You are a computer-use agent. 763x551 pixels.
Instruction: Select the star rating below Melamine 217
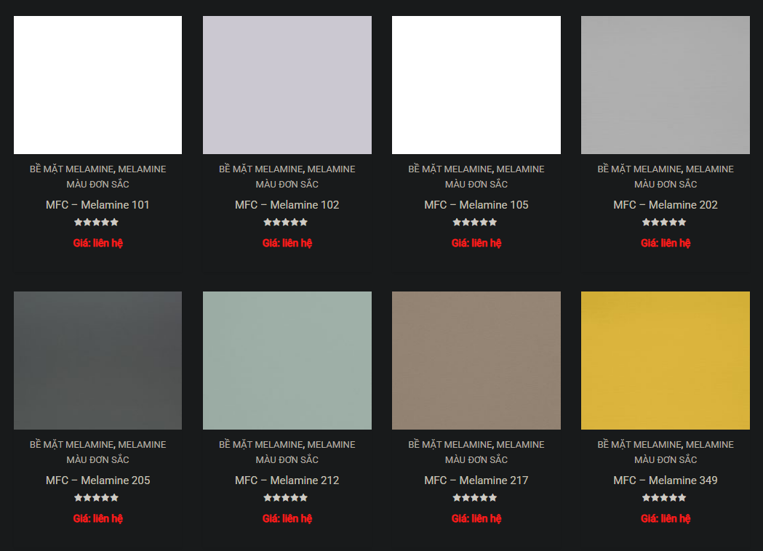pyautogui.click(x=474, y=498)
